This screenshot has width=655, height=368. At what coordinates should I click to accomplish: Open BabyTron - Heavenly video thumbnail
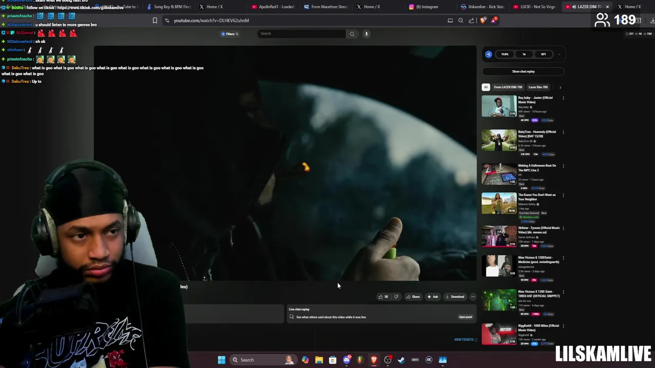[x=499, y=140]
